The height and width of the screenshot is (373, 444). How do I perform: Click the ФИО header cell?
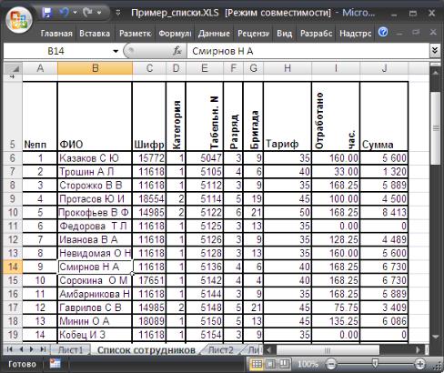pos(95,116)
